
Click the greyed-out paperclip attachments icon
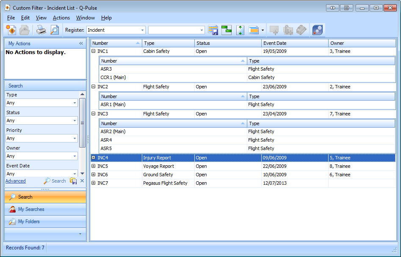pos(288,30)
